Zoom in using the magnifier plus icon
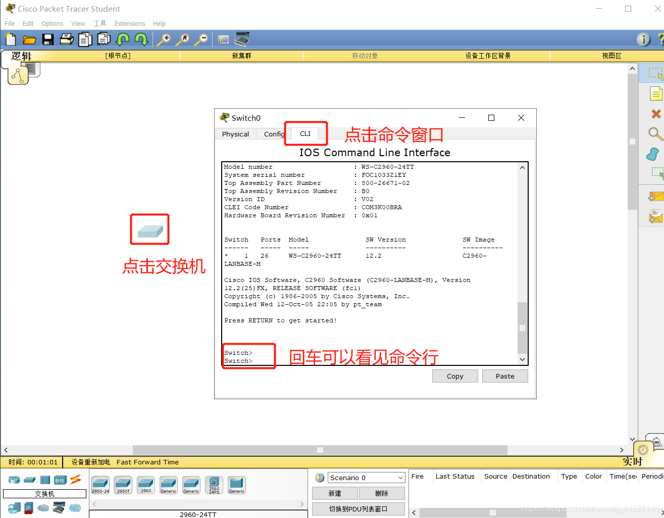Image resolution: width=664 pixels, height=518 pixels. (164, 39)
